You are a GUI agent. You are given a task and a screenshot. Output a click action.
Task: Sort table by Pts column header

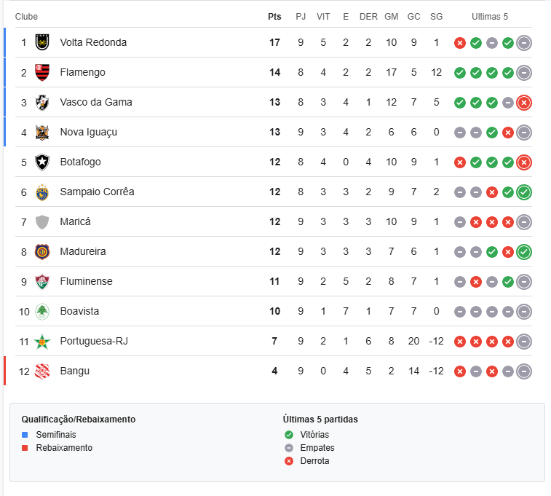[274, 17]
